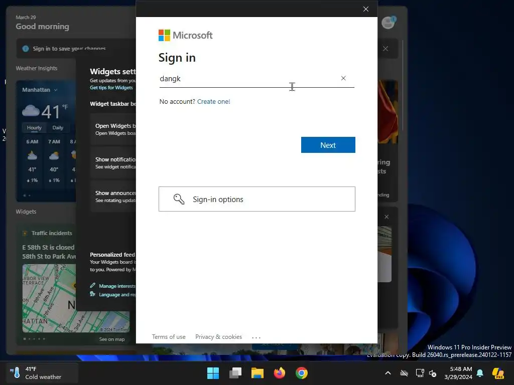Click Show announcements setting in Widgets settings
This screenshot has height=385, width=514.
coord(113,197)
